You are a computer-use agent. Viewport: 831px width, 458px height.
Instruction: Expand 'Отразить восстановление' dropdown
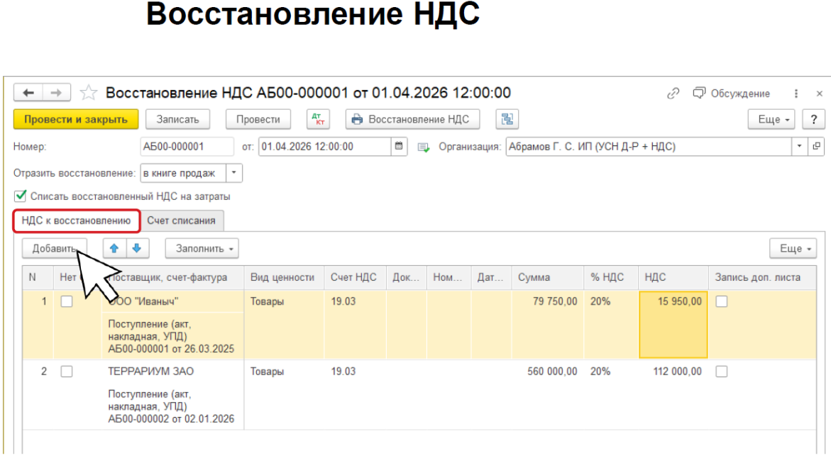tap(234, 173)
